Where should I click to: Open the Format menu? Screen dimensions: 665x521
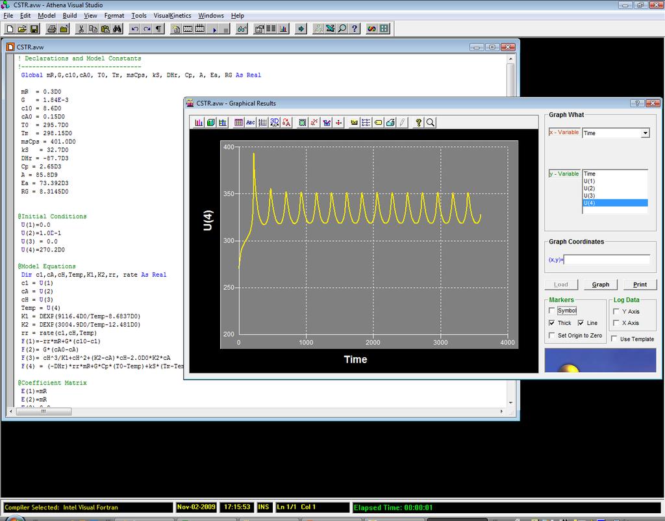114,16
